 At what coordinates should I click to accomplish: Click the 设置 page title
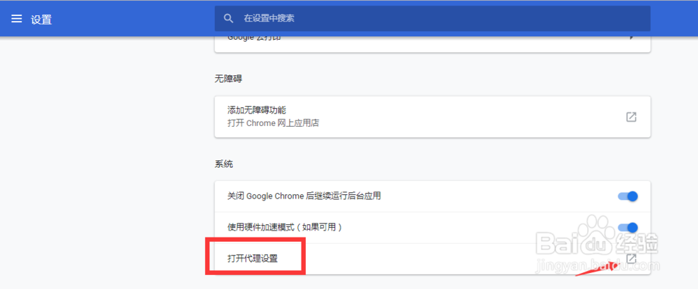(41, 19)
